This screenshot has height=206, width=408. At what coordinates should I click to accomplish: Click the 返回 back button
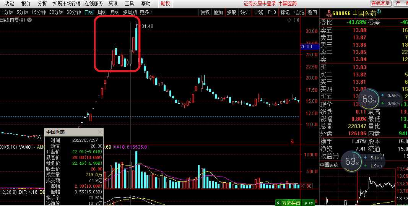[x=312, y=12]
